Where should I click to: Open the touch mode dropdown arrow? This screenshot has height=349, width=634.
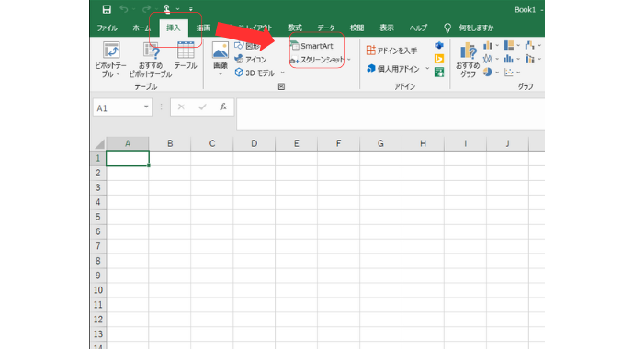pyautogui.click(x=177, y=9)
